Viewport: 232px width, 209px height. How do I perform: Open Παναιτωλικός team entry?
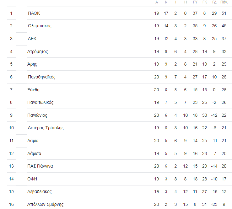tap(40, 102)
